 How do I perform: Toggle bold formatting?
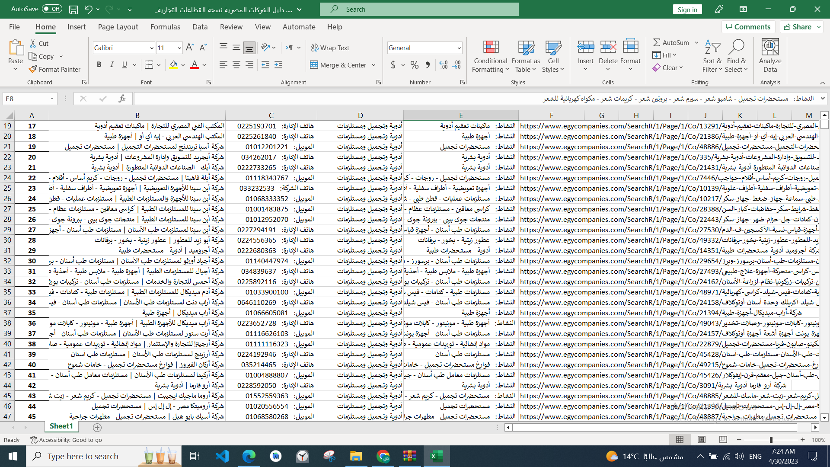[99, 64]
